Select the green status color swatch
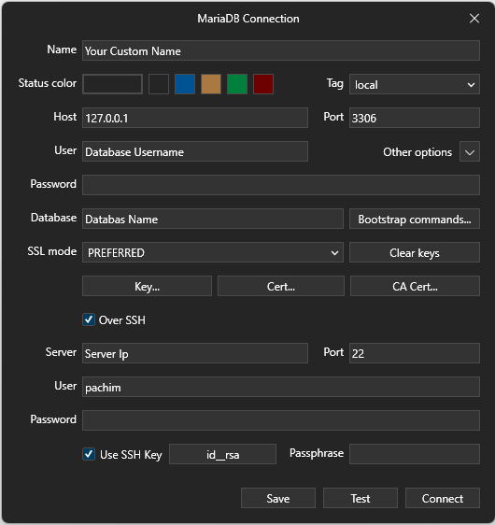This screenshot has height=525, width=495. click(x=237, y=84)
